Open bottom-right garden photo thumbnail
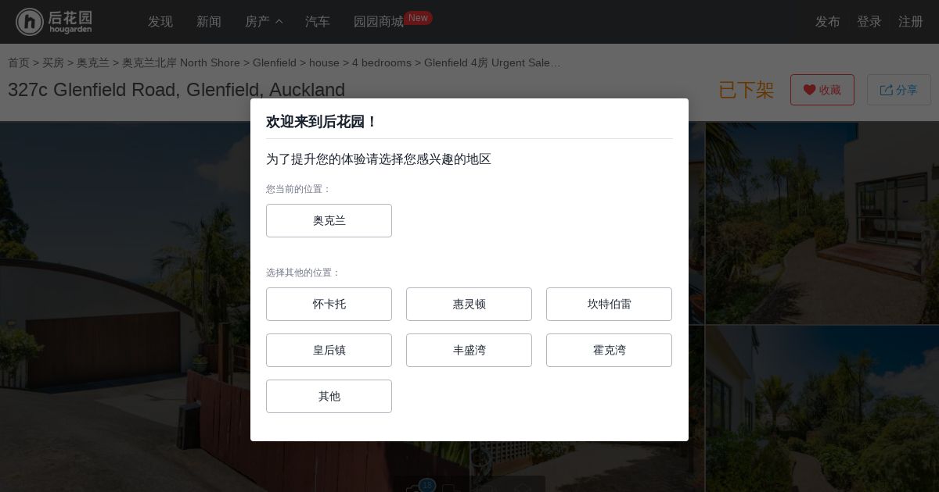The height and width of the screenshot is (492, 939). 822,409
